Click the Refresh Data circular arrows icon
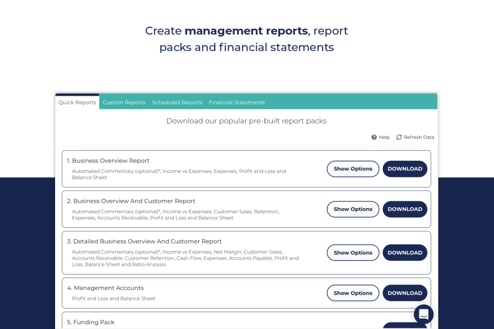This screenshot has height=329, width=494. [x=399, y=137]
